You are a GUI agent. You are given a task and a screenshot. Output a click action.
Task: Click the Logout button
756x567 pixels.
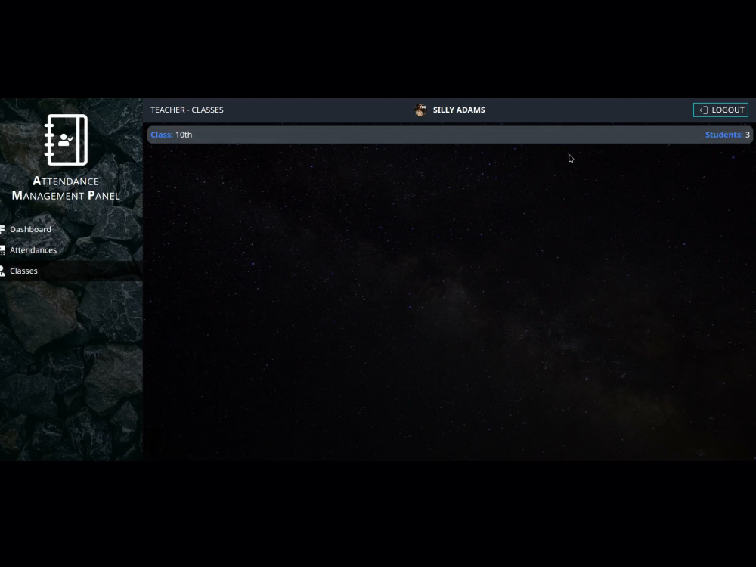(x=720, y=110)
